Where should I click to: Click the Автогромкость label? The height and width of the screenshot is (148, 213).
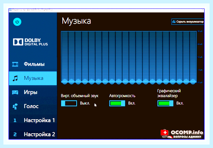122,96
